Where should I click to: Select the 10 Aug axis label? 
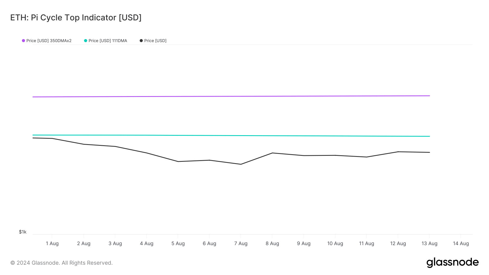(x=335, y=244)
